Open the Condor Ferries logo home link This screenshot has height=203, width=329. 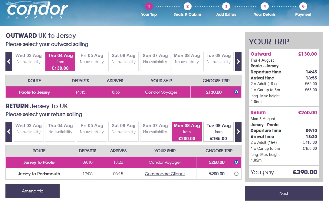click(x=37, y=10)
